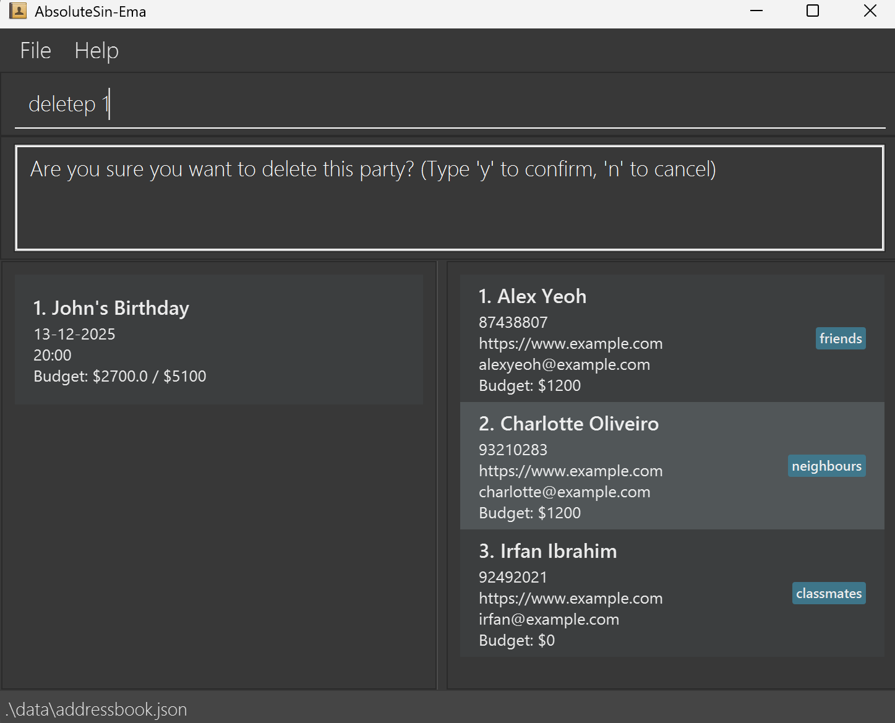Click Irfan Ibrahim's budget showing $0
The width and height of the screenshot is (895, 723).
517,640
